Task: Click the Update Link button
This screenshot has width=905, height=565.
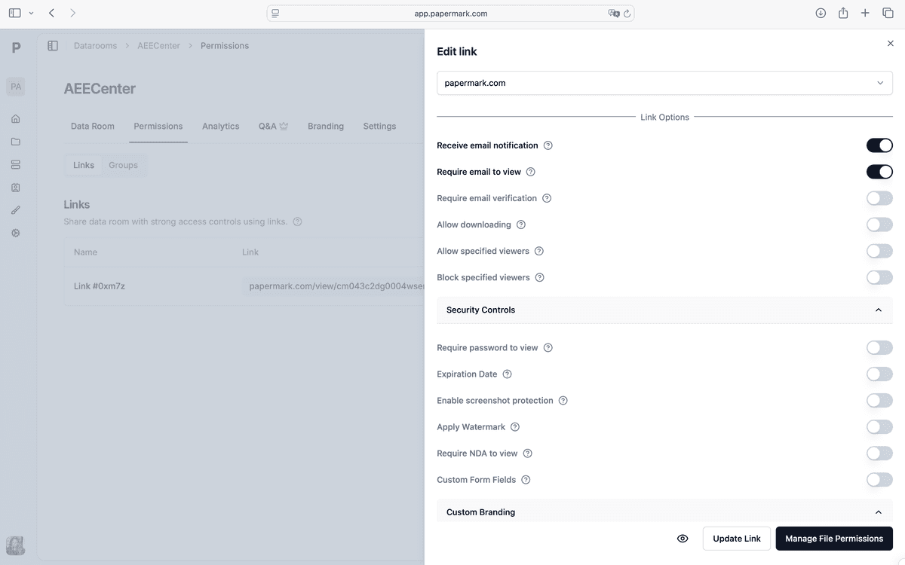Action: click(x=736, y=538)
